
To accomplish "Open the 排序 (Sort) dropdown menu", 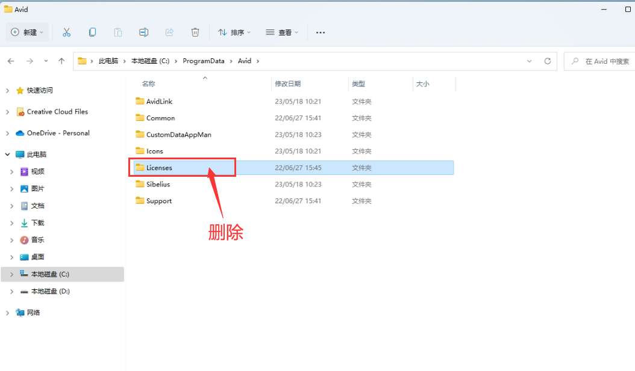I will [234, 32].
